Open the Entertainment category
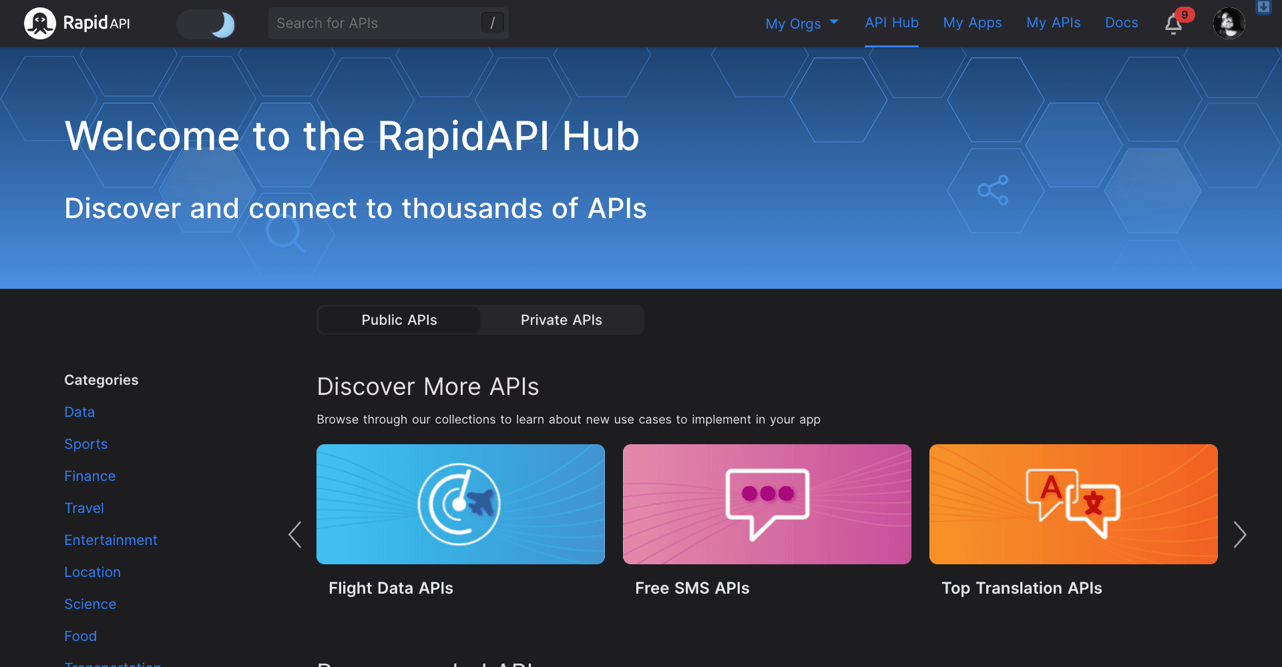The height and width of the screenshot is (667, 1282). (111, 540)
